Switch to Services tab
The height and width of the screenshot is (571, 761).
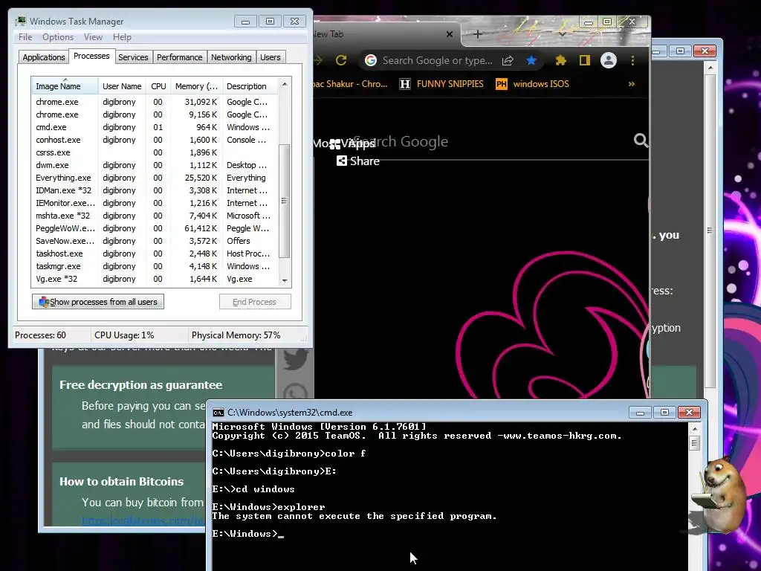133,57
